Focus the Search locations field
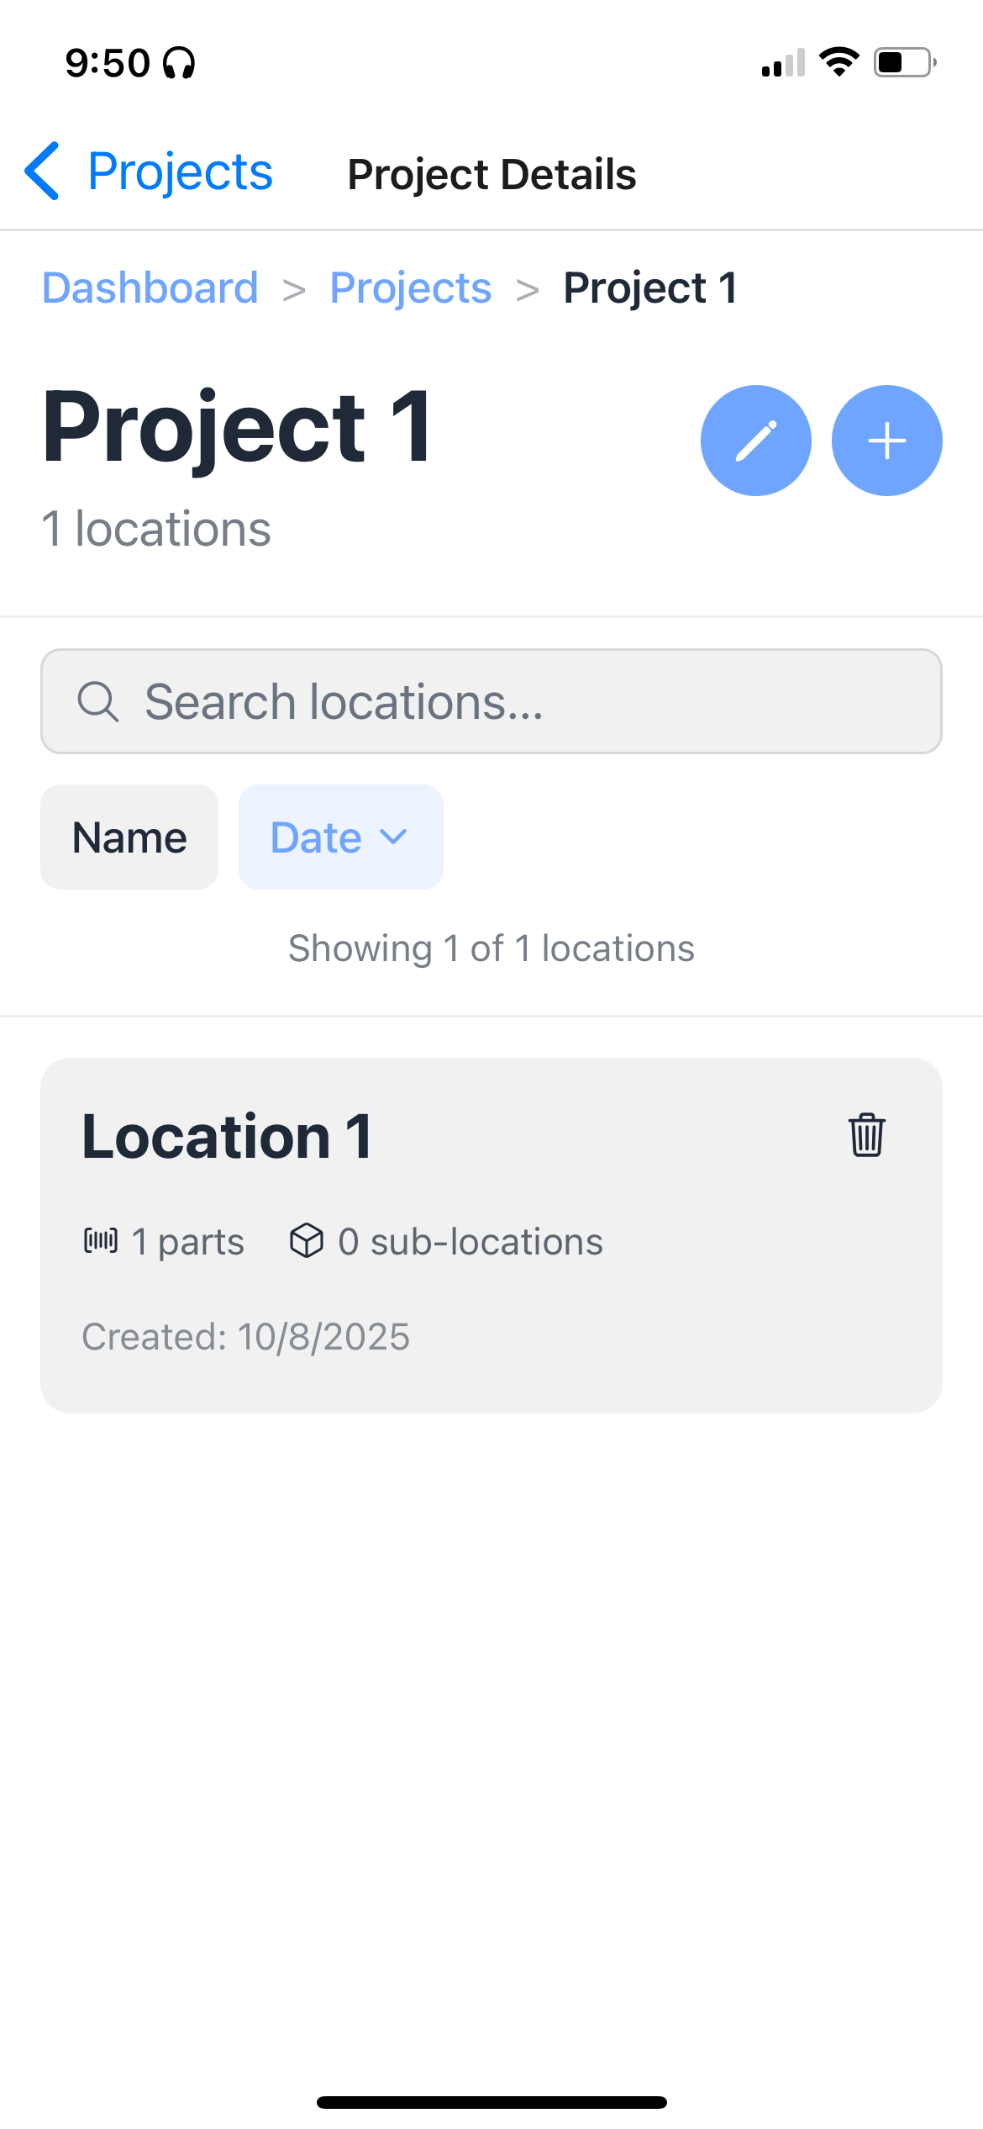983x2129 pixels. pos(491,701)
